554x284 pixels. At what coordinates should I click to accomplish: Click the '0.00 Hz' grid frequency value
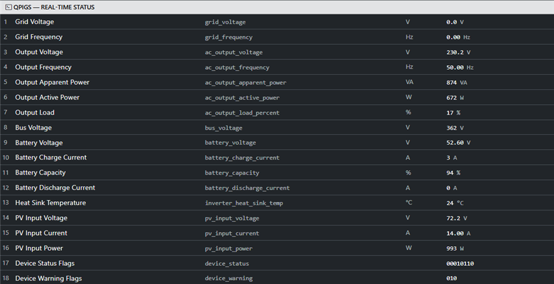[x=458, y=37]
